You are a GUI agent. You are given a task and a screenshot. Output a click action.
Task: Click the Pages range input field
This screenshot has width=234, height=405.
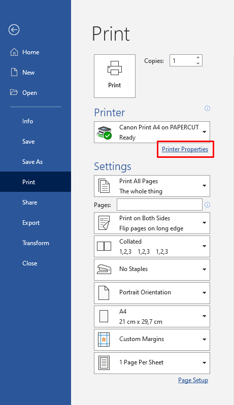(159, 205)
